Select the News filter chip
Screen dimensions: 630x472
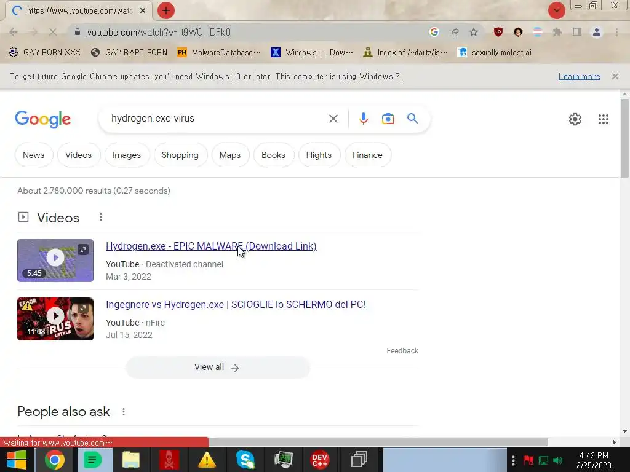click(x=34, y=155)
